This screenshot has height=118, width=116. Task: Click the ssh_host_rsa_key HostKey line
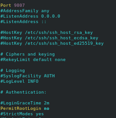(x=47, y=32)
